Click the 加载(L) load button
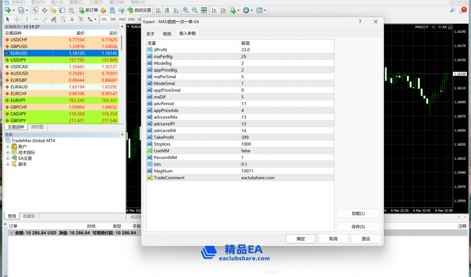 pos(358,213)
